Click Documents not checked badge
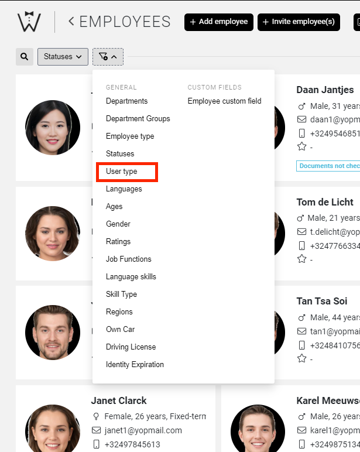 328,166
